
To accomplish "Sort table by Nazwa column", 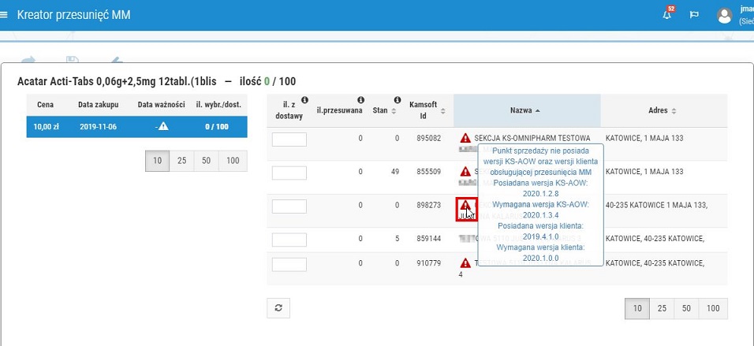I will pyautogui.click(x=527, y=110).
